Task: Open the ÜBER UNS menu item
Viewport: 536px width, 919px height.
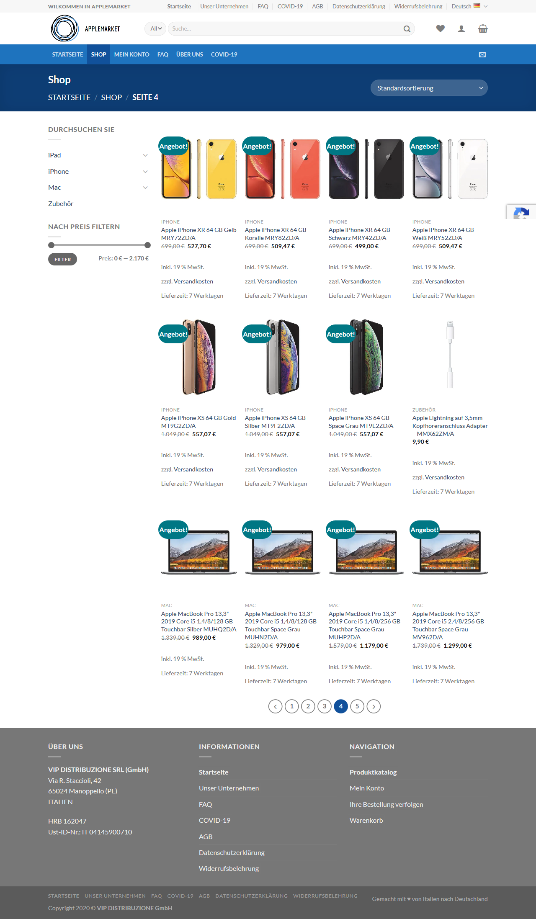Action: pyautogui.click(x=189, y=54)
